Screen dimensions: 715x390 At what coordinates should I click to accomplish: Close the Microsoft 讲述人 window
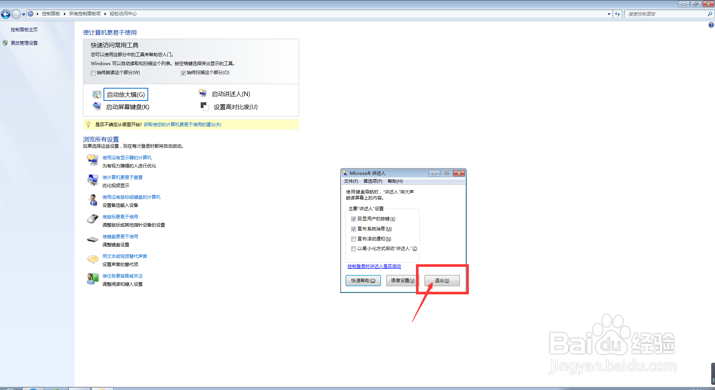click(x=459, y=173)
